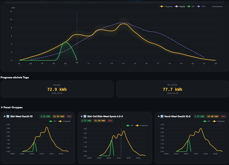Toggle the Unsicherheit band legend entry
This screenshot has height=165, width=229.
[217, 6]
